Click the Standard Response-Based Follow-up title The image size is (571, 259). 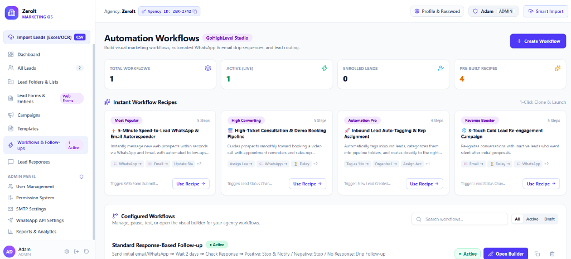[x=157, y=245]
